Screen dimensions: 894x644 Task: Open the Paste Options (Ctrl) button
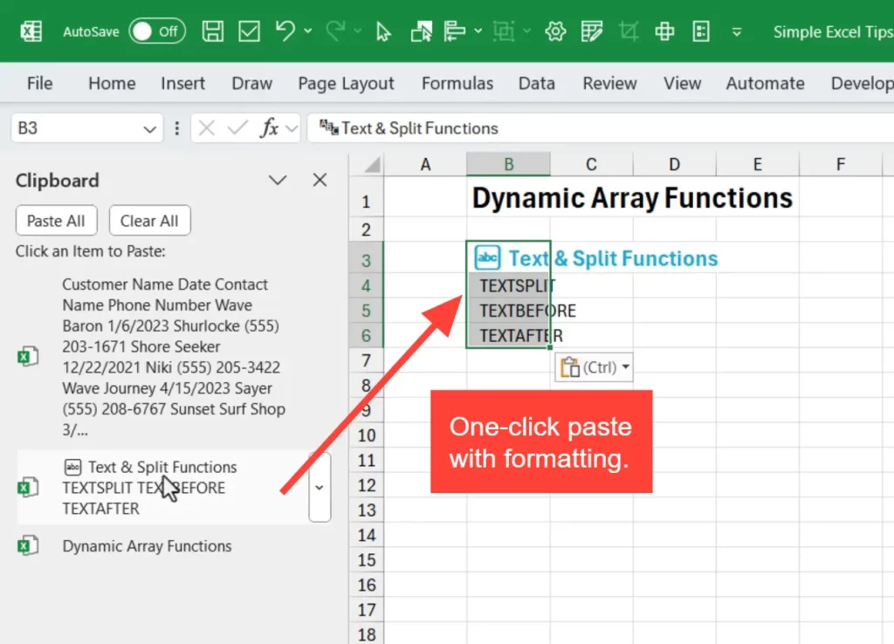coord(594,367)
